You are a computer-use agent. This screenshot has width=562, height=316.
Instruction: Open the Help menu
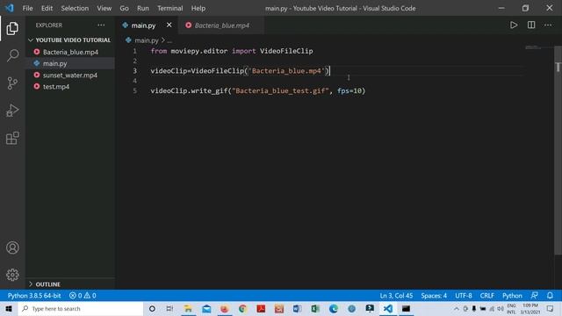(x=198, y=8)
